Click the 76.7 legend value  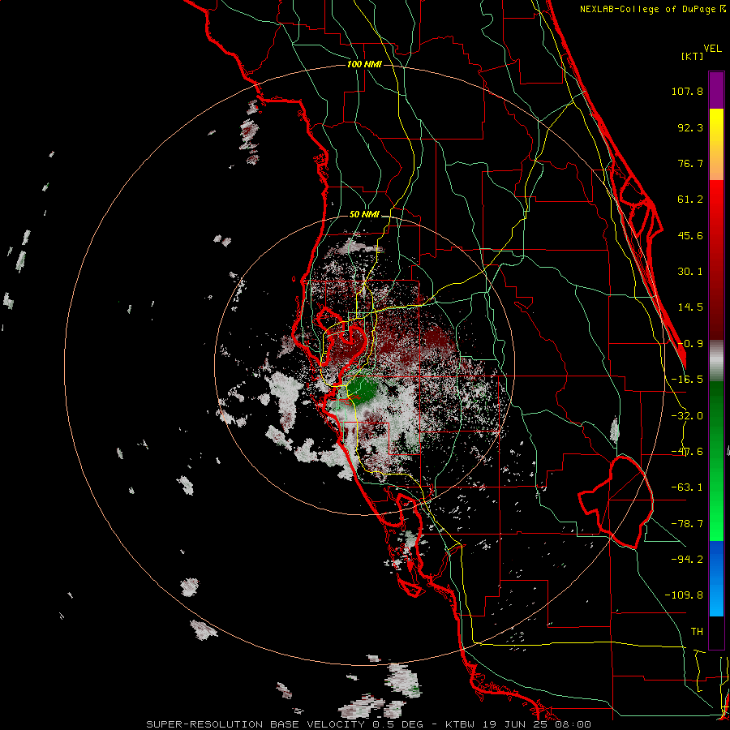coord(690,163)
